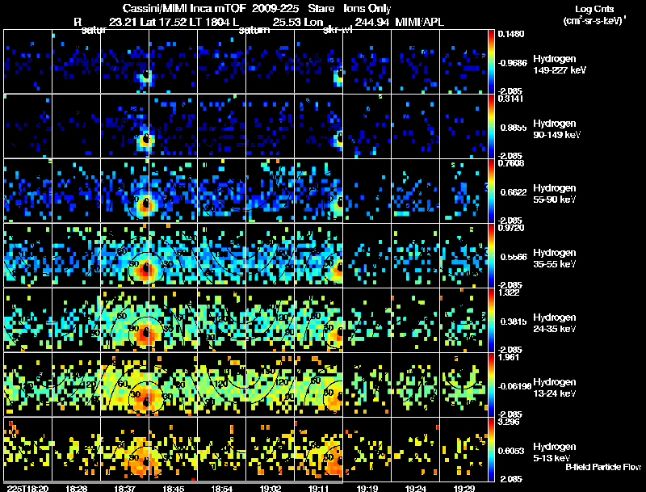Select the 19:29 time label

pos(464,488)
